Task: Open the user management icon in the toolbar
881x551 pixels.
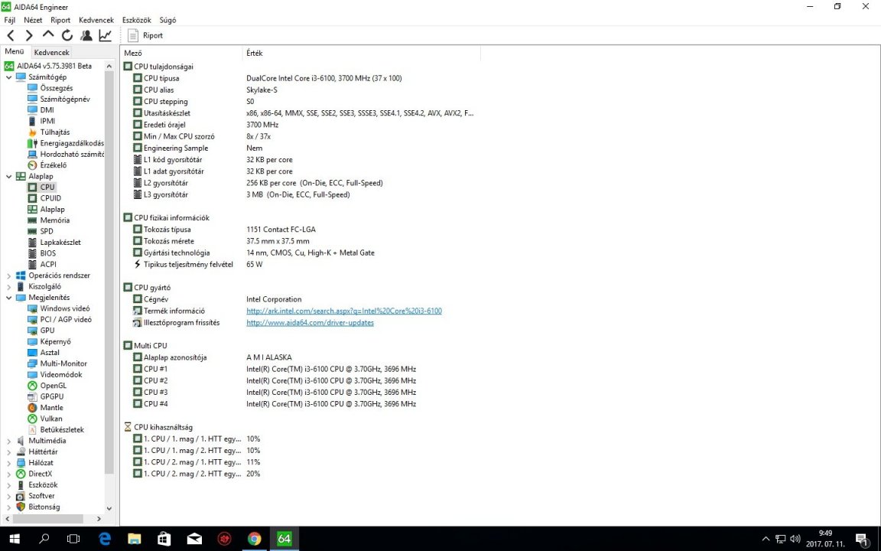Action: 86,35
